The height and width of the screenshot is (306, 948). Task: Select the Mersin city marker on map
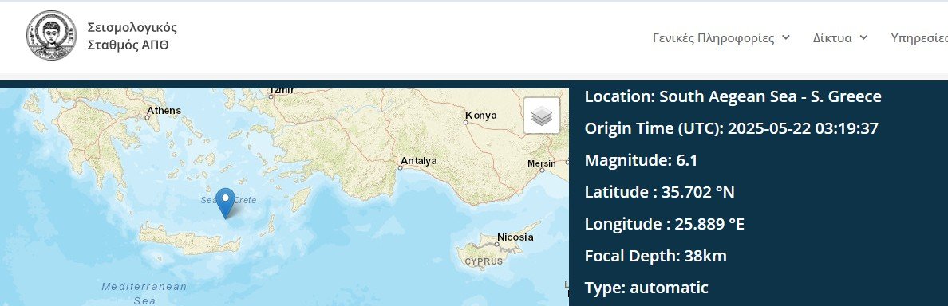pyautogui.click(x=543, y=171)
